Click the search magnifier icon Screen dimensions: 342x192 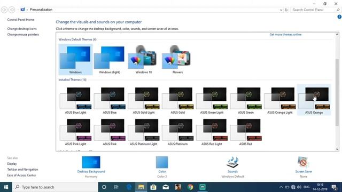338,10
